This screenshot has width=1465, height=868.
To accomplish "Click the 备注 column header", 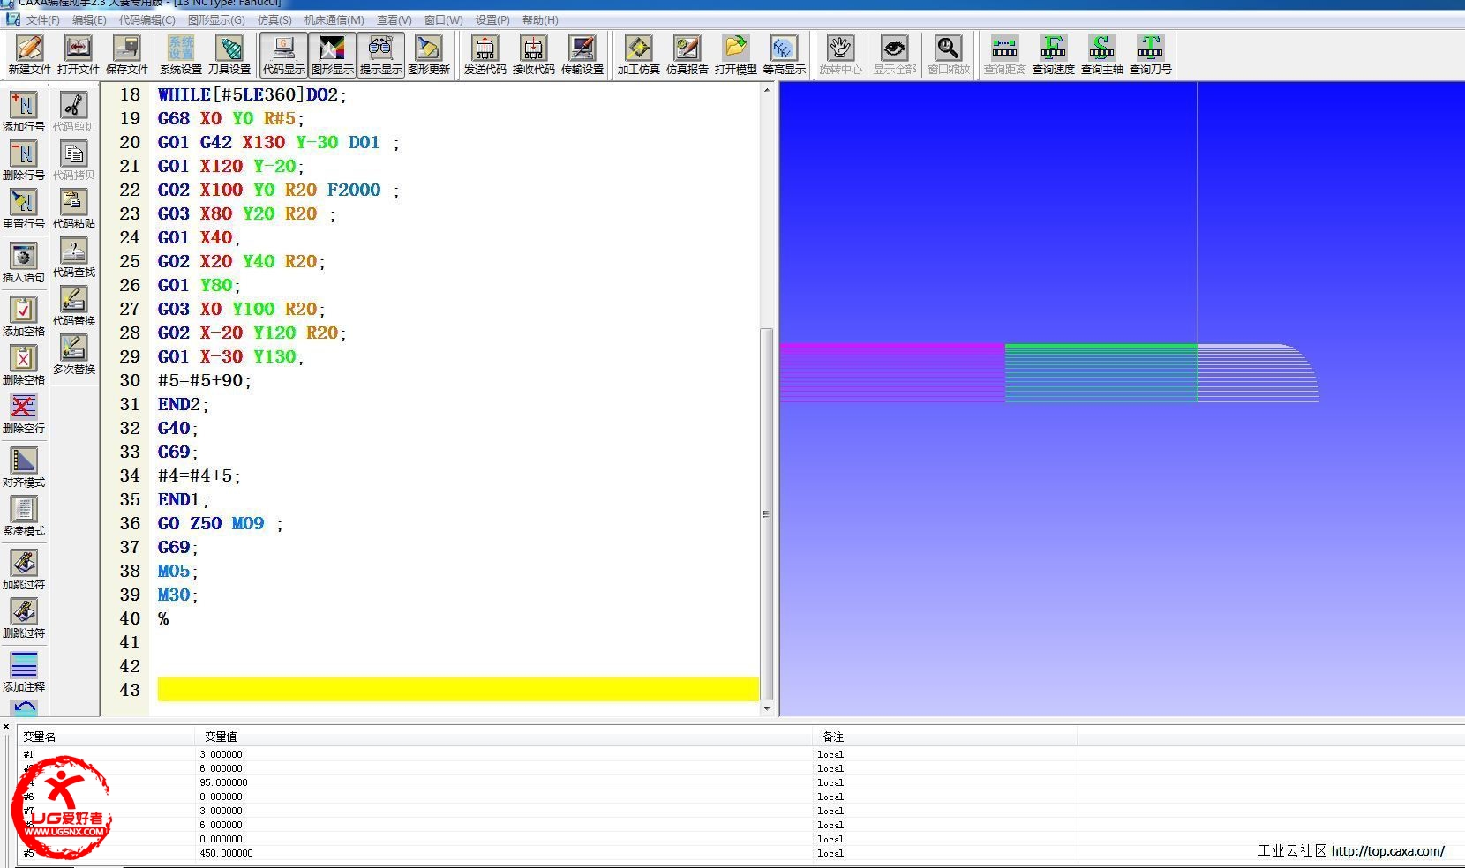I will point(944,737).
